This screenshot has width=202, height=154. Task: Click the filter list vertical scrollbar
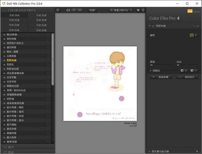pos(53,59)
